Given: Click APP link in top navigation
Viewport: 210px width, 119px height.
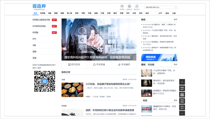Looking at the screenshot, I should 160,13.
